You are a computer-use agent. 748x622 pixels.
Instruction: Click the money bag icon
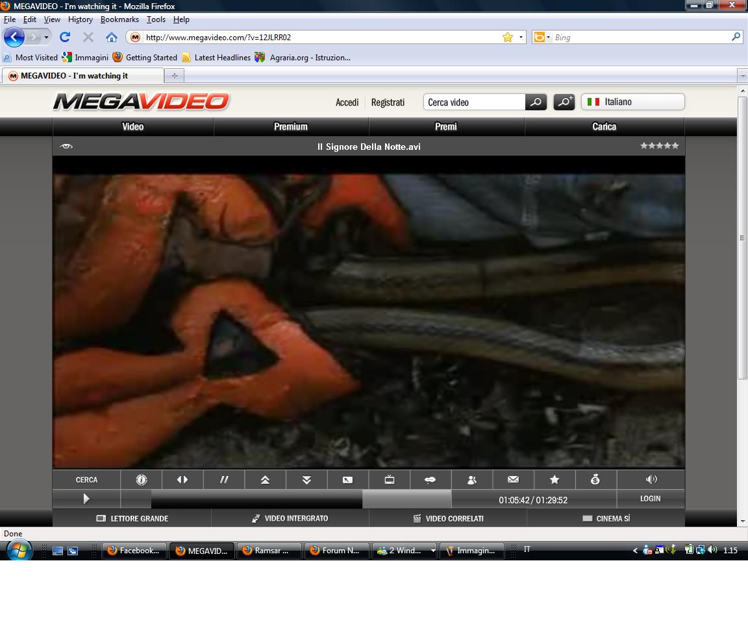point(595,480)
